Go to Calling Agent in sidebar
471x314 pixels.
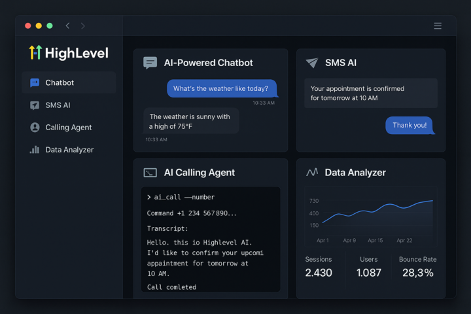click(x=68, y=128)
